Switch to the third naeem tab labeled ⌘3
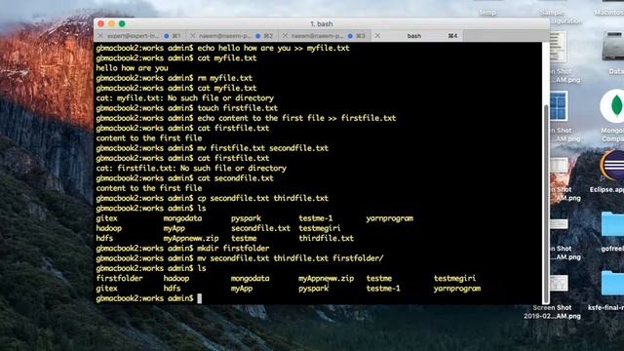Viewport: 624px width, 351px height. coord(325,36)
